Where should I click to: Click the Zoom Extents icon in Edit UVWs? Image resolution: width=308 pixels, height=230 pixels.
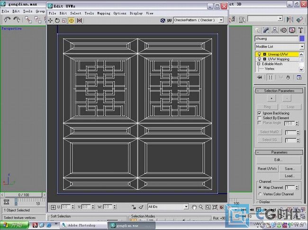215,207
